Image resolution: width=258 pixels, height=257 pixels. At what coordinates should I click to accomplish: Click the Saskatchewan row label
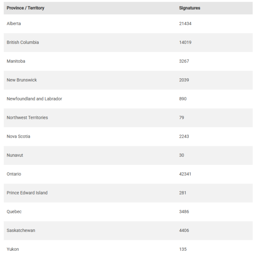tap(21, 230)
